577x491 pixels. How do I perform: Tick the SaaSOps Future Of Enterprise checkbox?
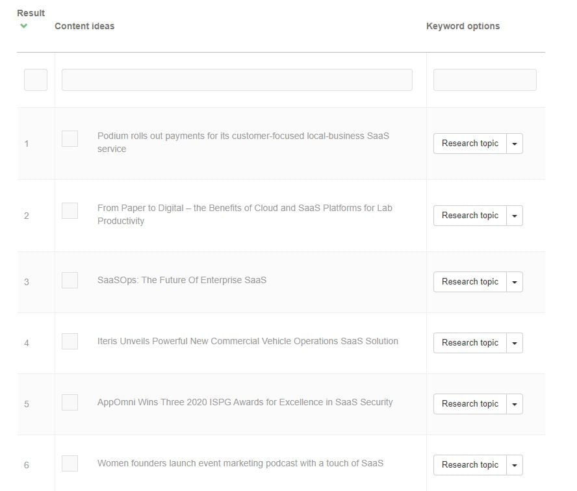click(x=70, y=281)
